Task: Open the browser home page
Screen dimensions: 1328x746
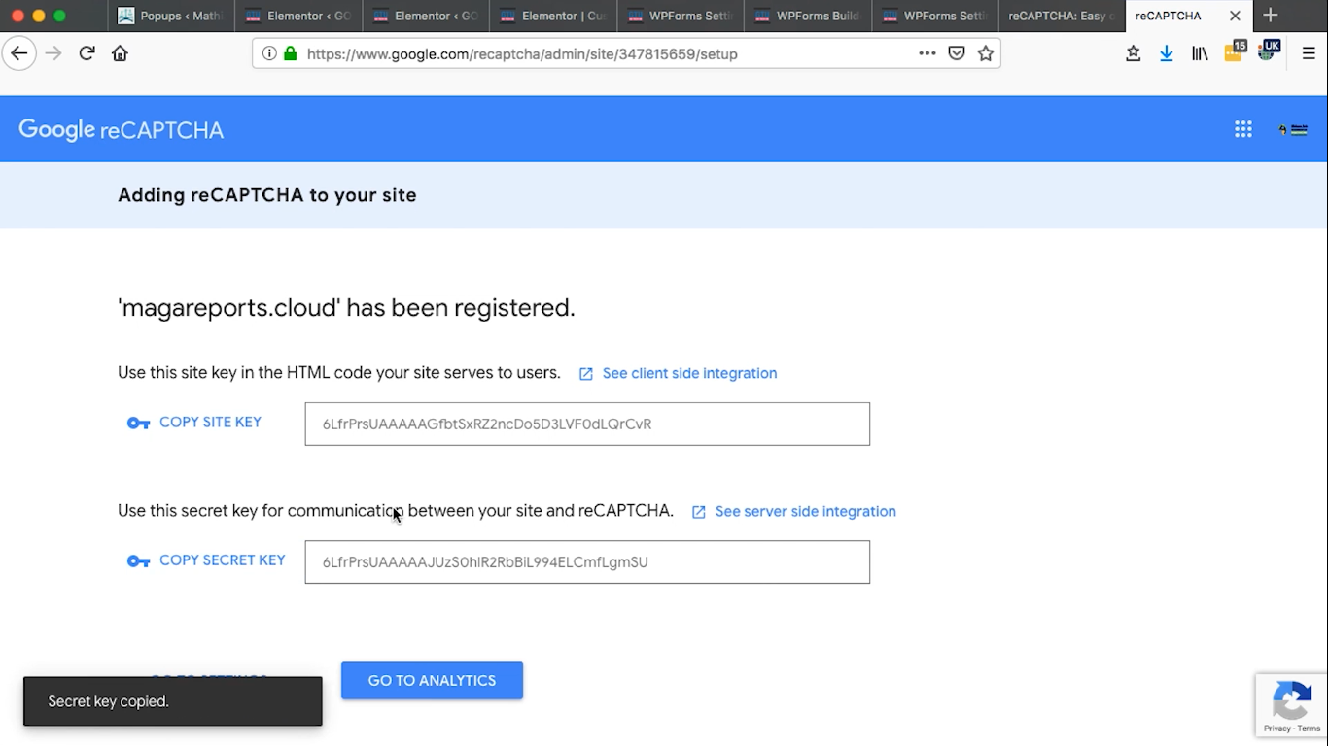Action: (120, 53)
